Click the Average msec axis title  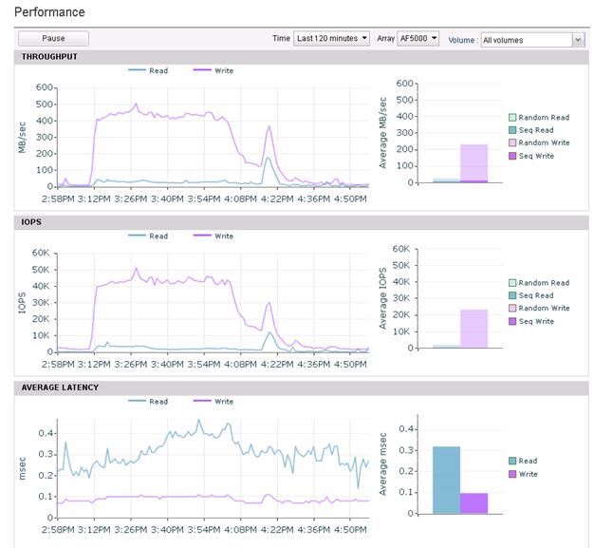coord(382,463)
